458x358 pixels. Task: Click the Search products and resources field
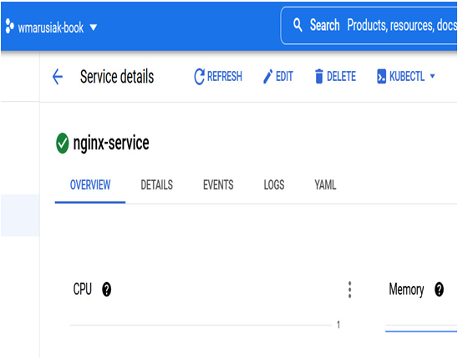tap(369, 25)
